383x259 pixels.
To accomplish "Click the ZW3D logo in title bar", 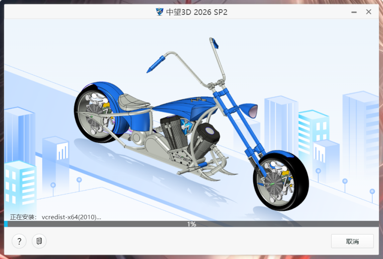I will [160, 12].
